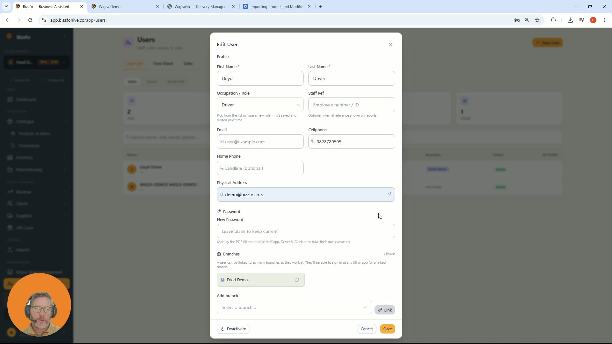
Task: Click the Staff Ref employee number field
Action: pos(352,105)
